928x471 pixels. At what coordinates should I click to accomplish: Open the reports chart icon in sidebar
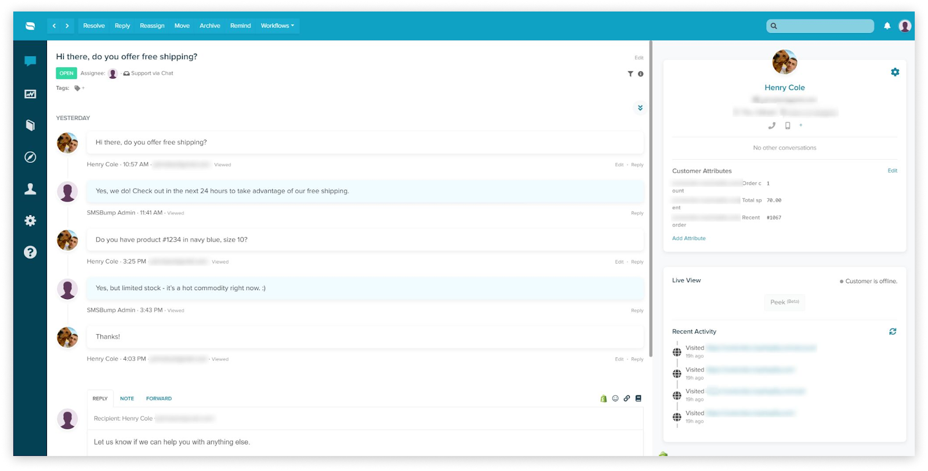(x=30, y=94)
